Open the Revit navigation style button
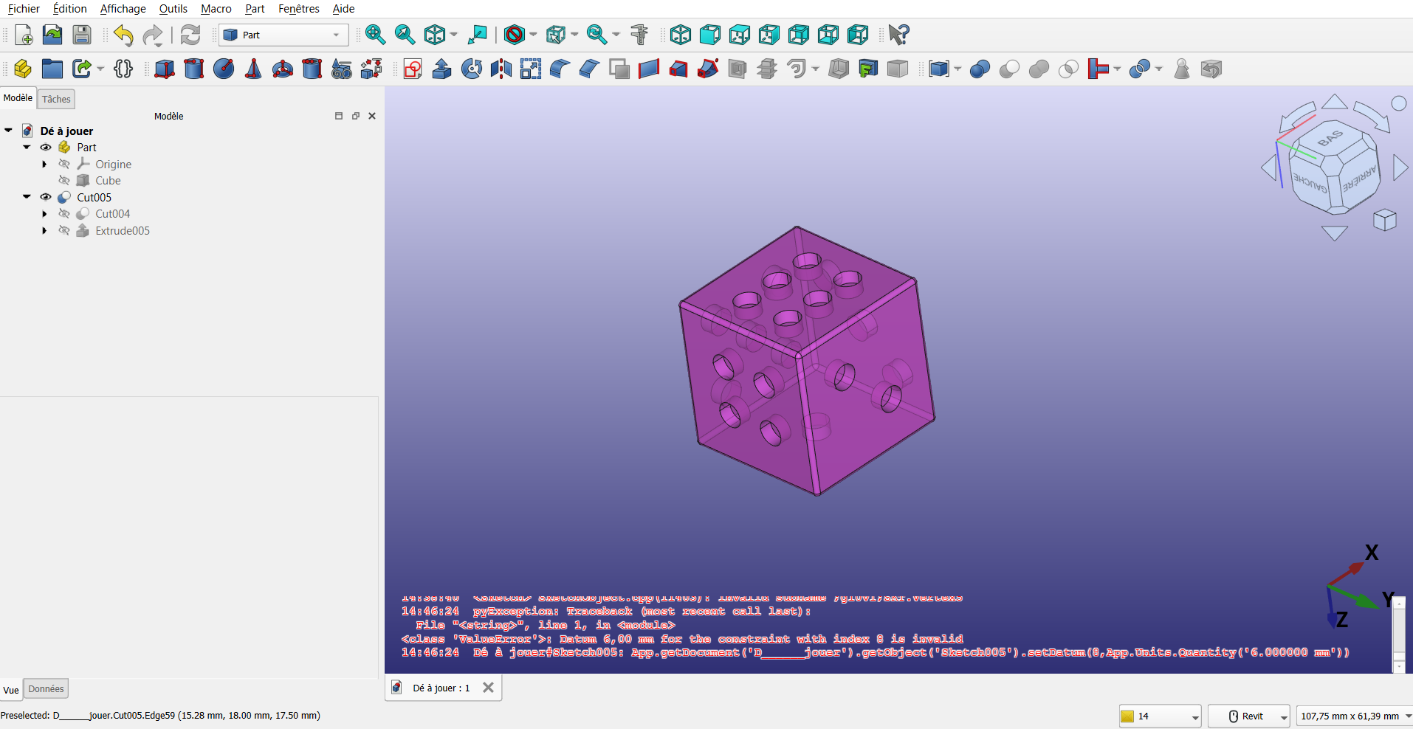 [x=1248, y=716]
